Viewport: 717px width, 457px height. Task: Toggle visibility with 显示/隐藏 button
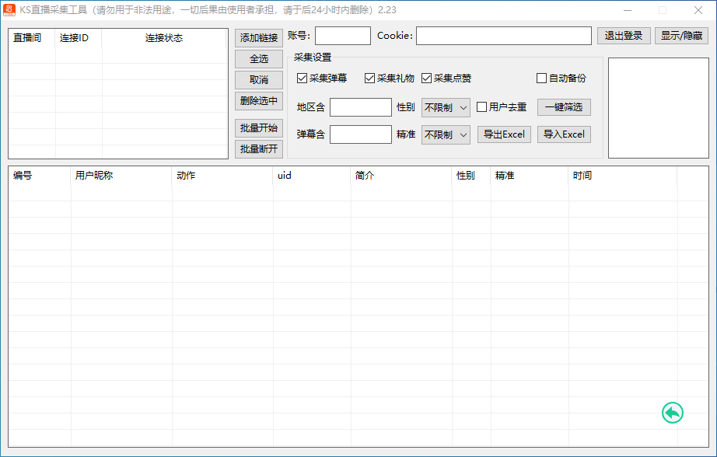[681, 35]
